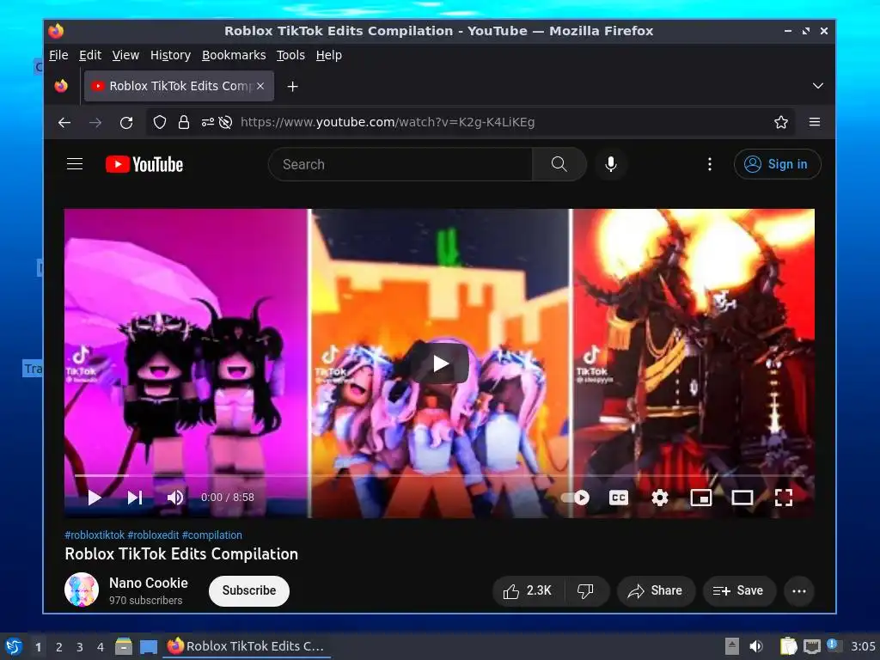Open the Nano Cookie channel name
The height and width of the screenshot is (660, 880).
tap(148, 584)
